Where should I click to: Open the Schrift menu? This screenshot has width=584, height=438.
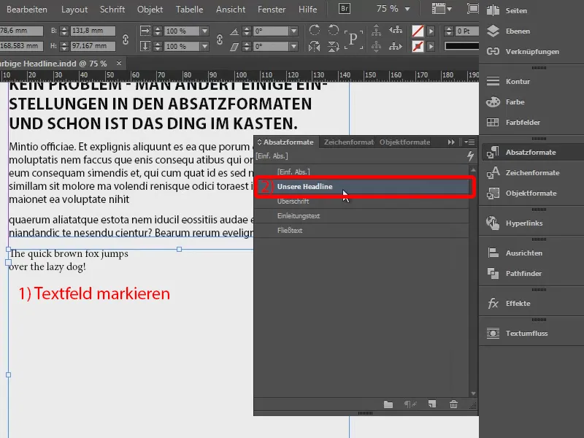(112, 9)
